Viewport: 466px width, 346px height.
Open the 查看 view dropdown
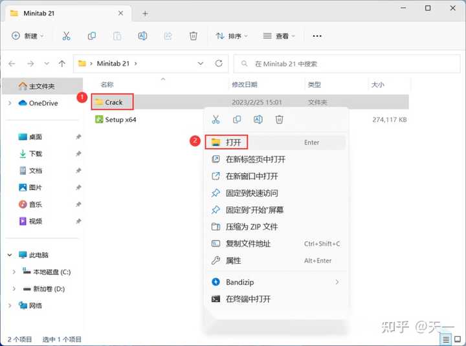(279, 36)
